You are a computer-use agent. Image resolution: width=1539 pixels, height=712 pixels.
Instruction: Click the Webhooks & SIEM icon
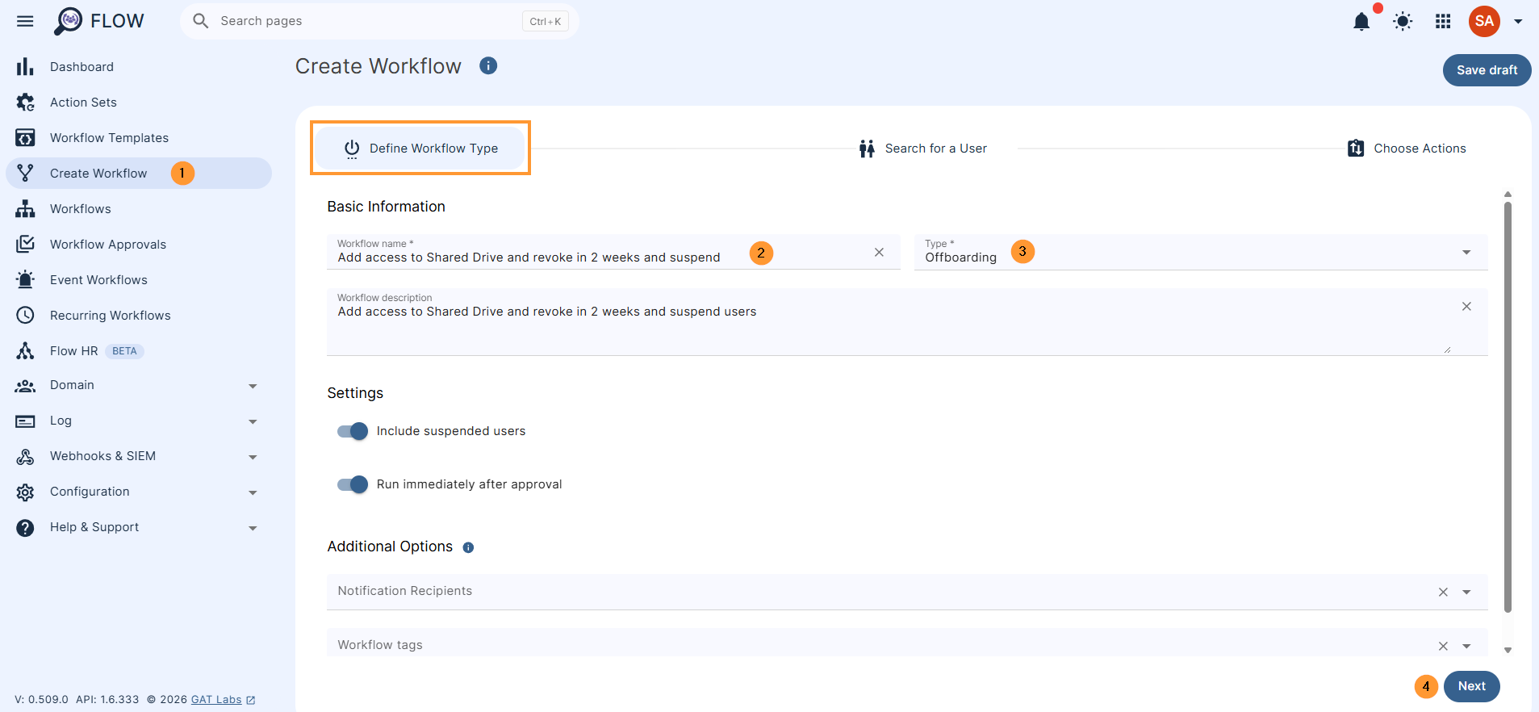(x=25, y=457)
